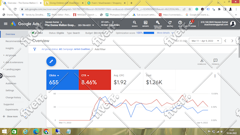Select the Avg. CPC scorecard
The image size is (240, 135).
tap(127, 80)
